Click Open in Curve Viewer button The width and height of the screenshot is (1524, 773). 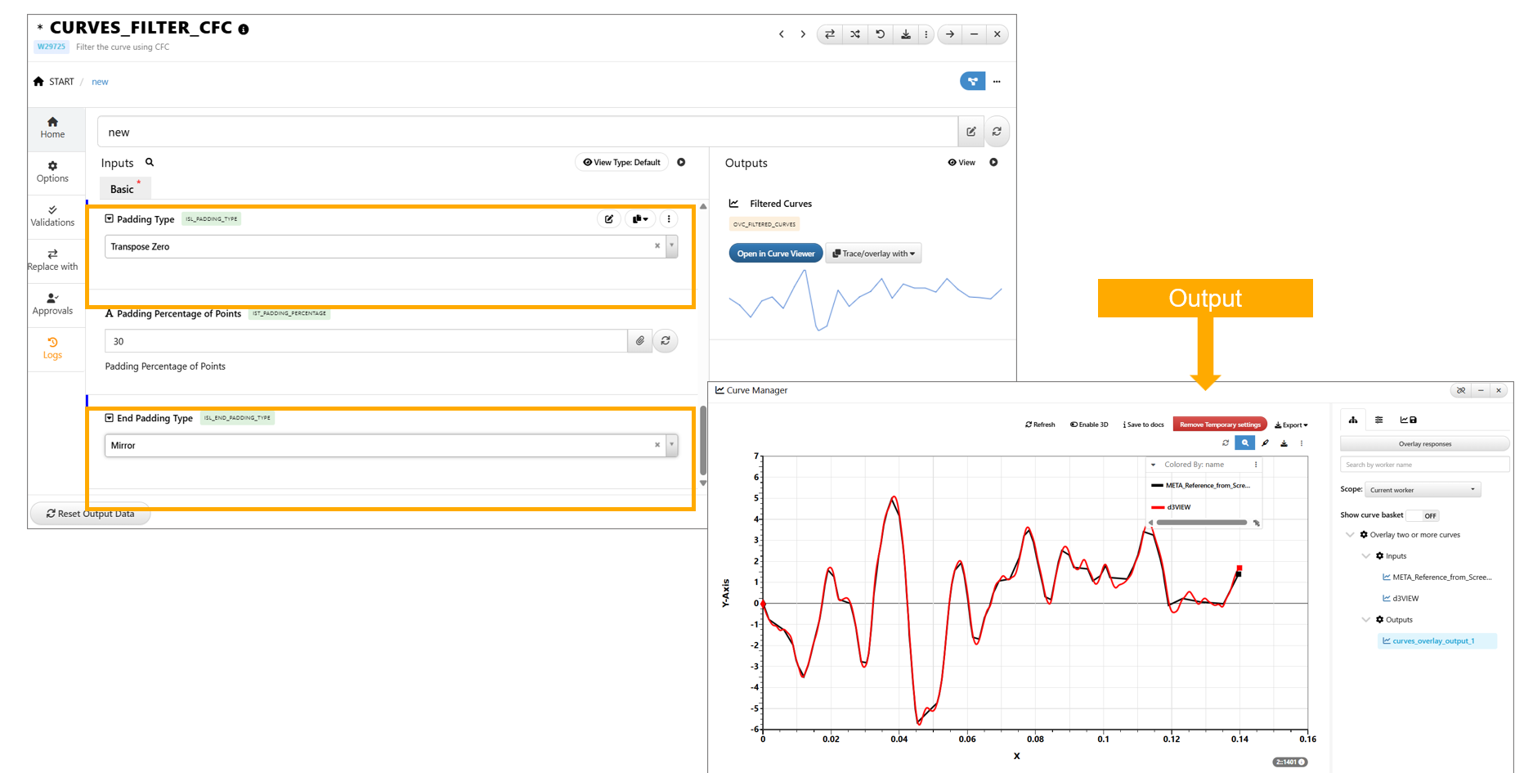click(775, 254)
